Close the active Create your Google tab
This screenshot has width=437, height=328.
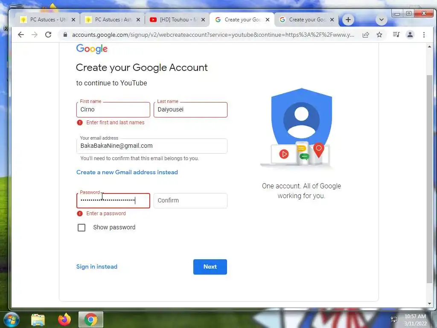(x=268, y=20)
